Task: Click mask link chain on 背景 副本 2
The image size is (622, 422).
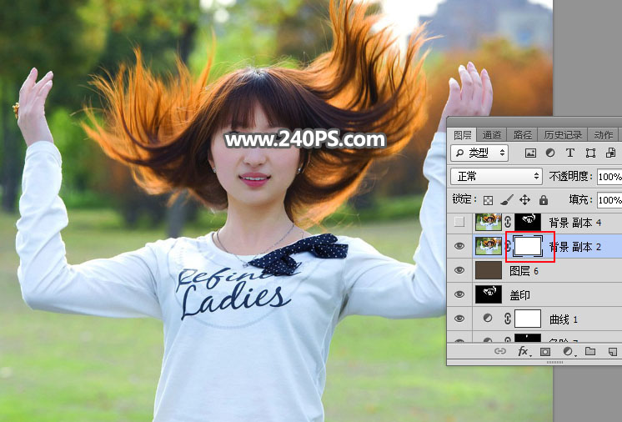Action: tap(508, 246)
